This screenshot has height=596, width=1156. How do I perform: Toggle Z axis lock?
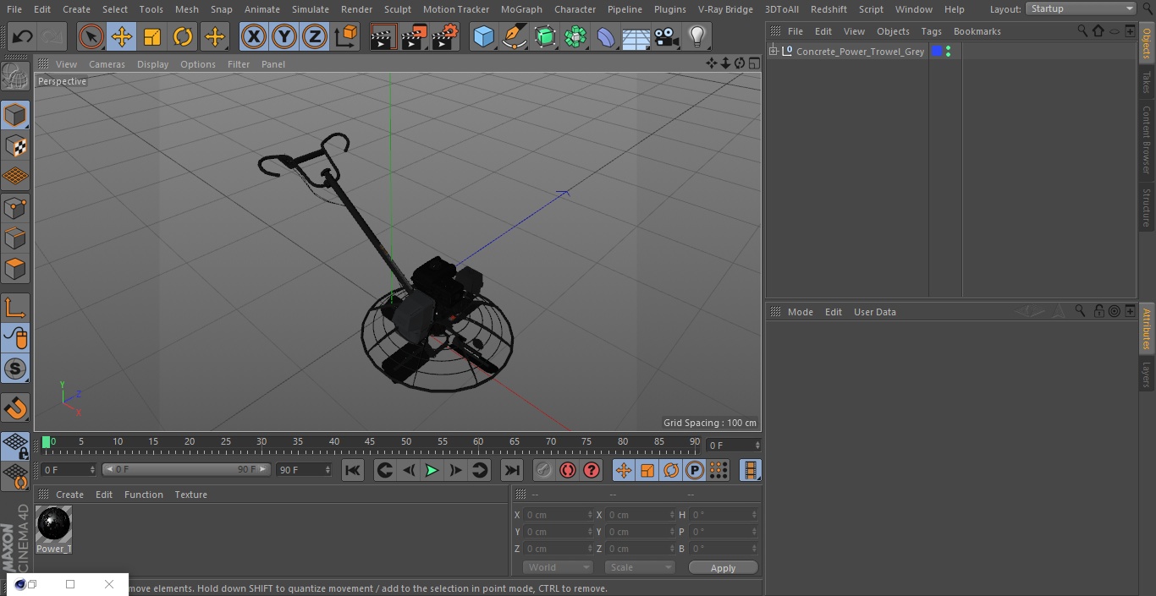[315, 36]
